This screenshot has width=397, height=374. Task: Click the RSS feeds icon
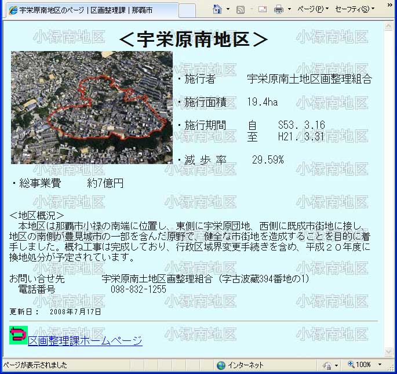(x=241, y=10)
